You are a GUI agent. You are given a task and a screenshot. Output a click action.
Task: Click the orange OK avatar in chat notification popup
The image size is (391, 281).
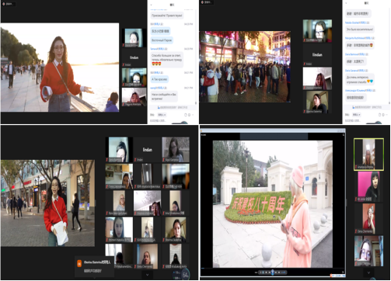[79, 264]
